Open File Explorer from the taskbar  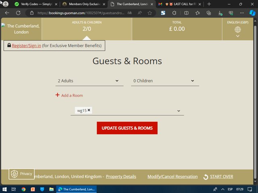point(52,189)
